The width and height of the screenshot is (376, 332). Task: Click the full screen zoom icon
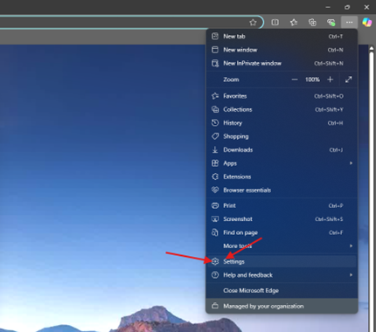point(349,80)
